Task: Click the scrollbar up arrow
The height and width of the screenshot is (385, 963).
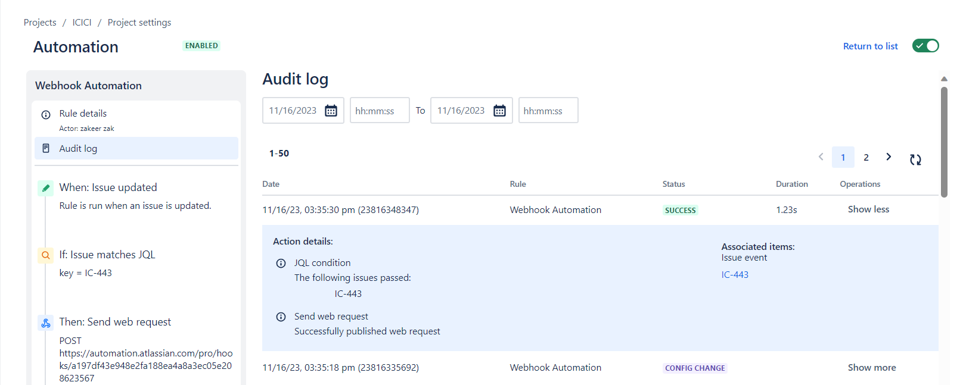Action: point(944,79)
